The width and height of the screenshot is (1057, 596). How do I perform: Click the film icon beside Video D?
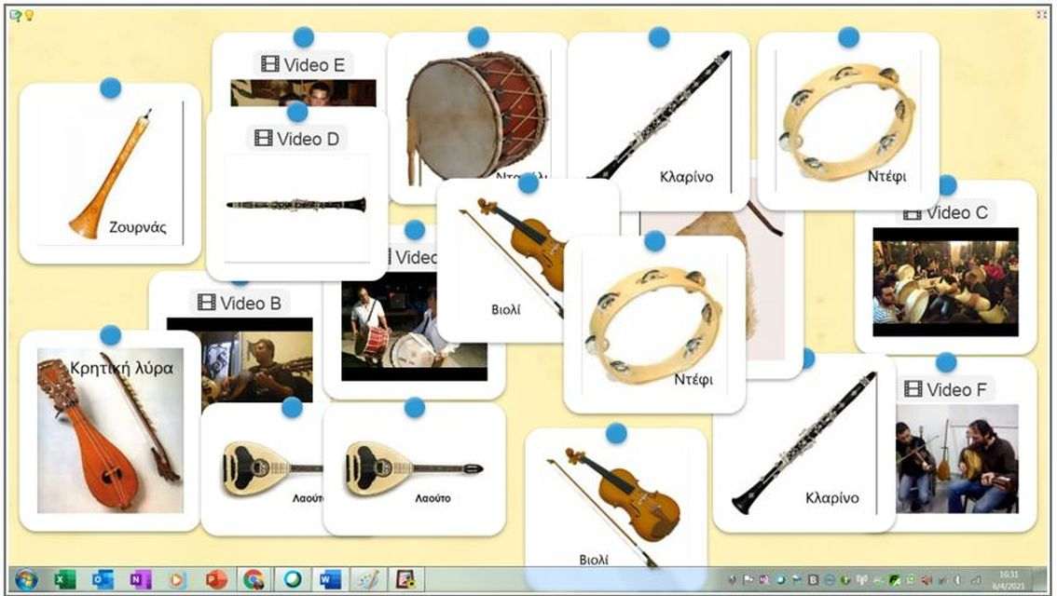pos(263,138)
